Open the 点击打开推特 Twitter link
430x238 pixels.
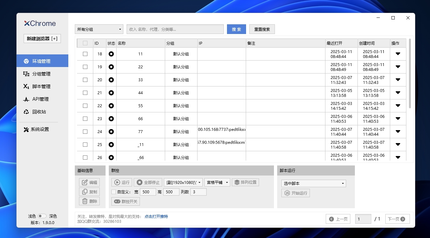coord(155,216)
